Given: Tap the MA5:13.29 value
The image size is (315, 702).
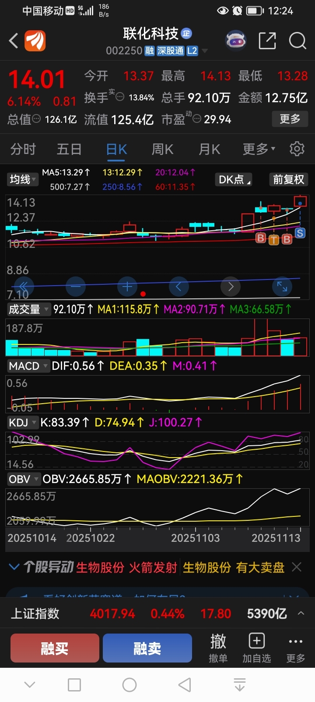Looking at the screenshot, I should click(66, 172).
